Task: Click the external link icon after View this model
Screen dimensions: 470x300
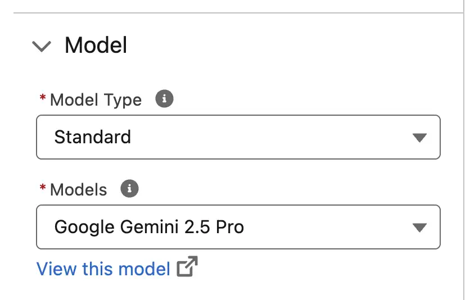Action: click(187, 266)
